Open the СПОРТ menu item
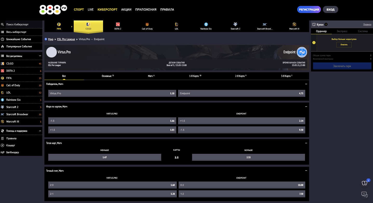This screenshot has height=203, width=373. coord(79,10)
